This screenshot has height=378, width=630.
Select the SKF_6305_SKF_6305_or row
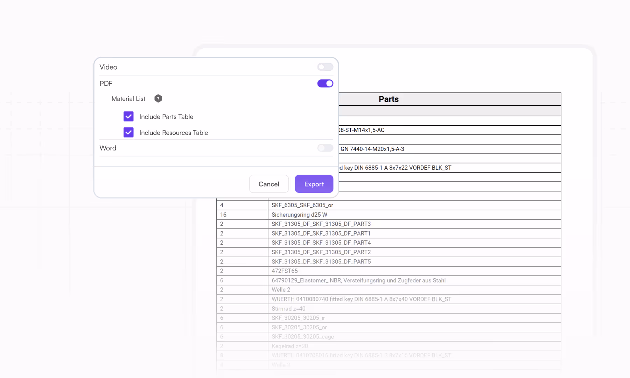[x=388, y=205]
